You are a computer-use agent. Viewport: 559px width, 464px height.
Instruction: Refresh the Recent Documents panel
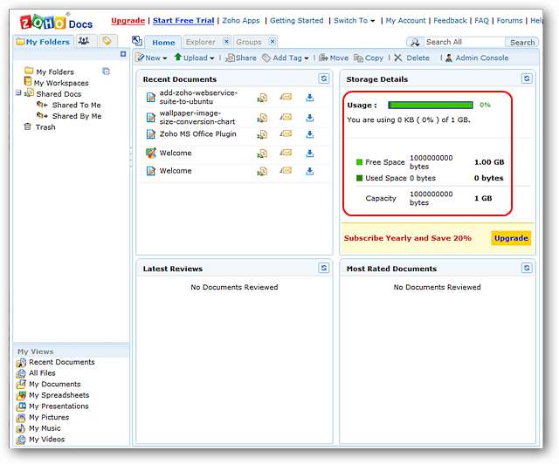point(323,78)
